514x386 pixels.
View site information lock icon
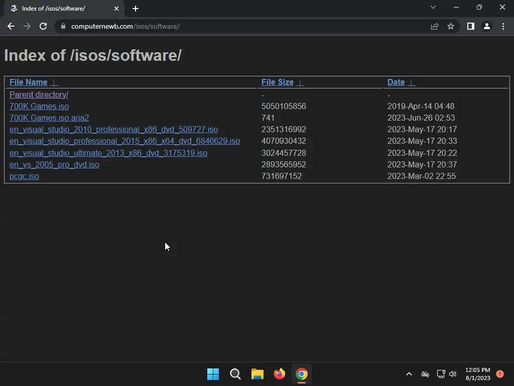click(x=63, y=26)
